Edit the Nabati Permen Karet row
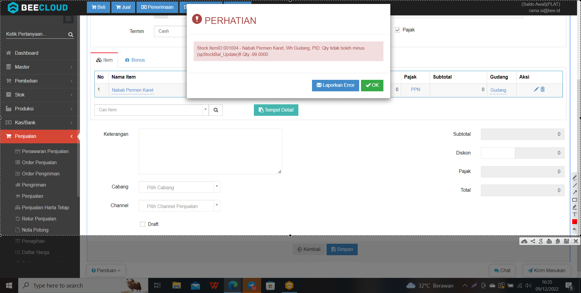 pos(536,89)
